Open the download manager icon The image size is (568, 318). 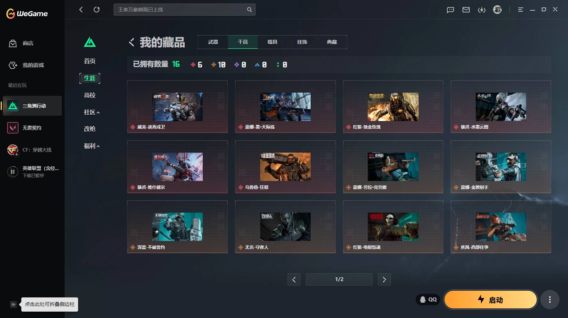(x=482, y=10)
